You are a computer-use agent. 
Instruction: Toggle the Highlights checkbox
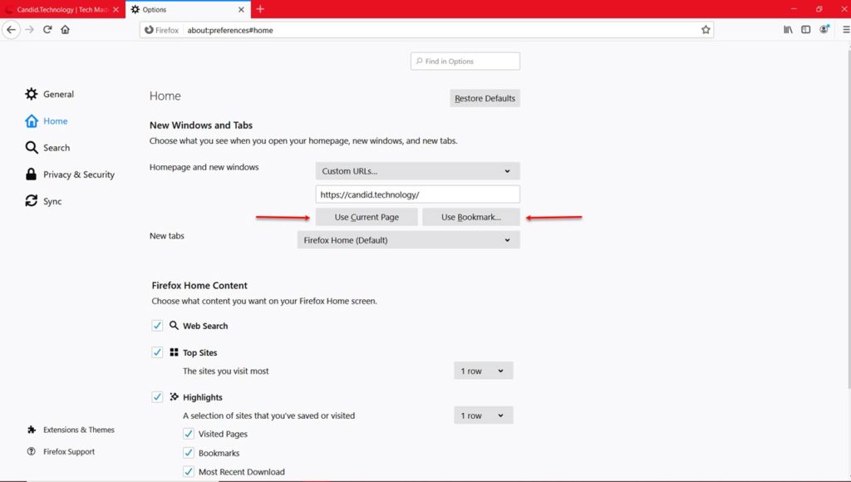pyautogui.click(x=157, y=396)
